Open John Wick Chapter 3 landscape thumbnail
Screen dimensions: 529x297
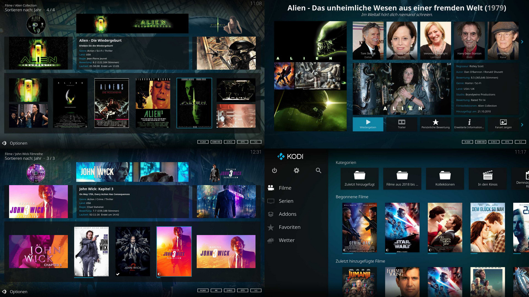coord(38,251)
